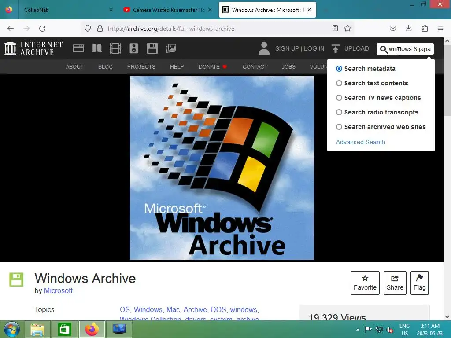Click SIGN UP | LOG IN link
The image size is (451, 338).
[x=299, y=48]
